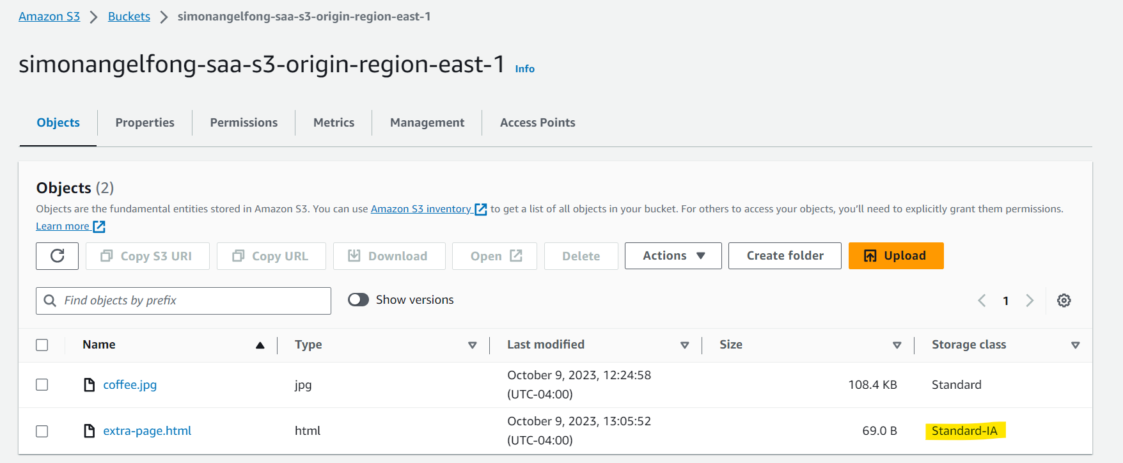Click the extra-page.html file icon
1123x463 pixels.
(x=90, y=430)
